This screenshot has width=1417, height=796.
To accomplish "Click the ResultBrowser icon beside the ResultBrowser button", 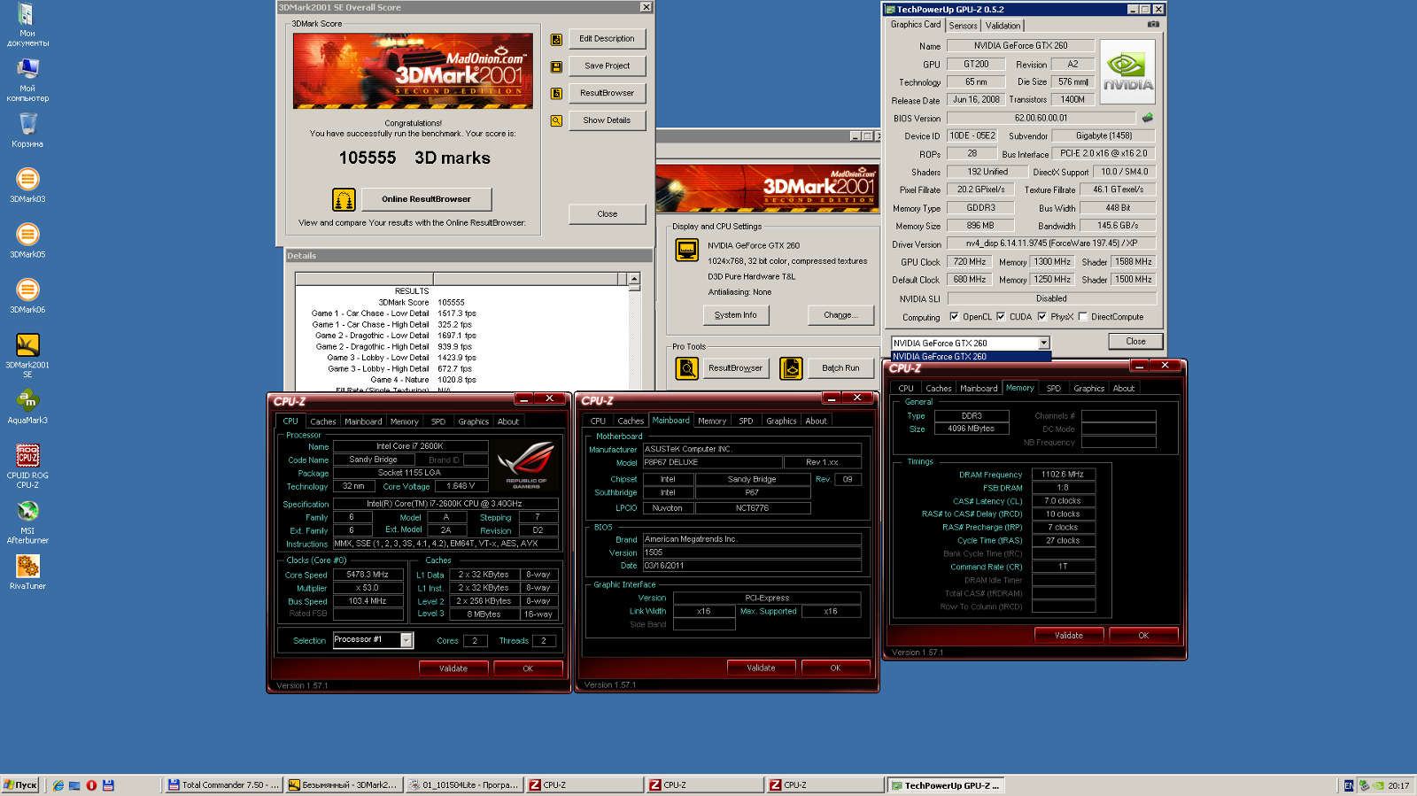I will pos(556,93).
